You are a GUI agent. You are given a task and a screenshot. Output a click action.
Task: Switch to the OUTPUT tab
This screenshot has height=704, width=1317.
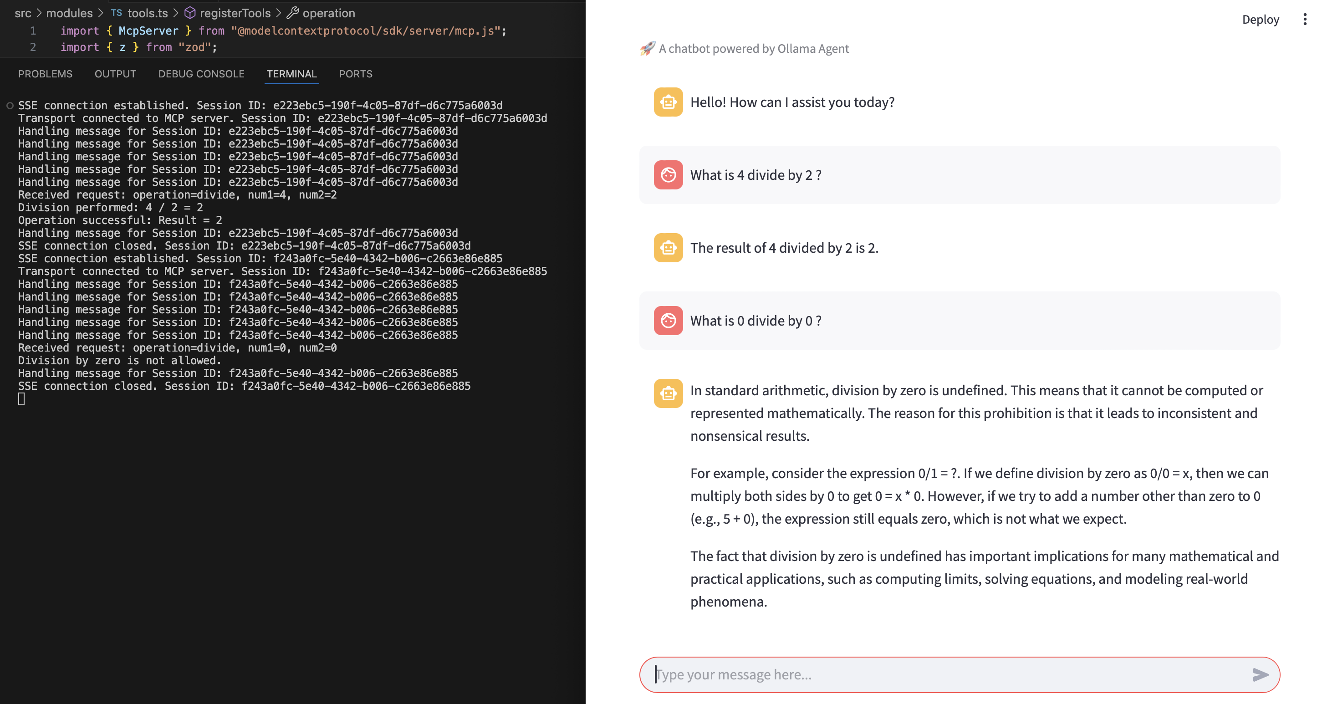[116, 74]
